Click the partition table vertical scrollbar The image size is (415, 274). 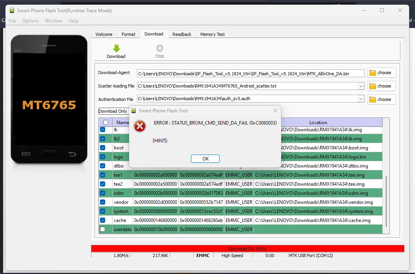[x=386, y=201]
